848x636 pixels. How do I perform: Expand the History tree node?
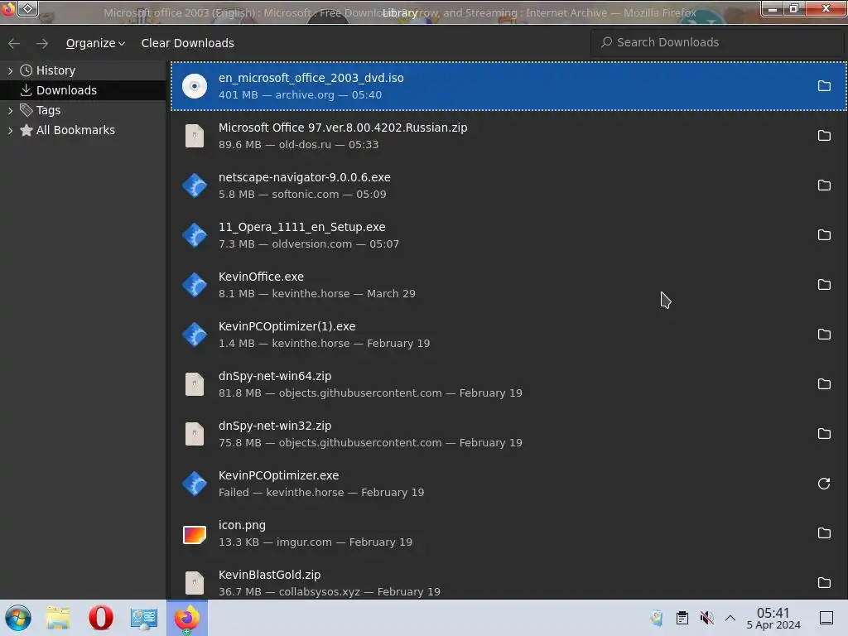pos(10,71)
